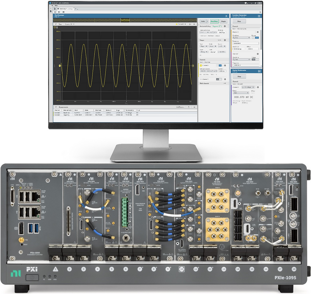Open the Help menu
311x294 pixels.
56,6
